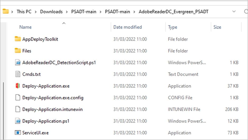Go to Downloads in the breadcrumb

51,12
